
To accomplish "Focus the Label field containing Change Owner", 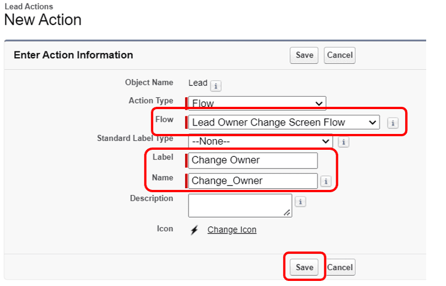I will pos(253,161).
